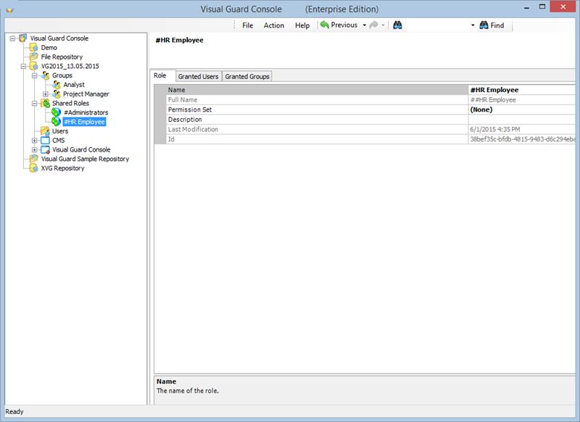Click the Find button
The image size is (580, 422).
point(492,25)
